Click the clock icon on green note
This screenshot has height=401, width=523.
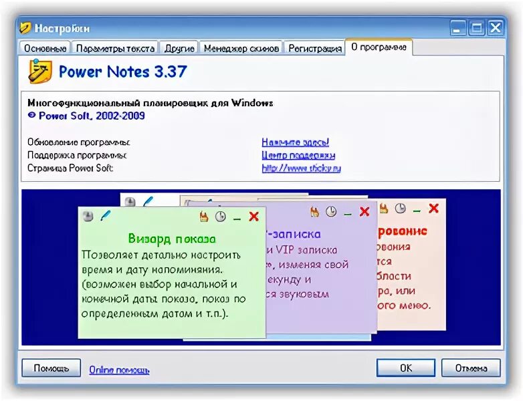[220, 217]
